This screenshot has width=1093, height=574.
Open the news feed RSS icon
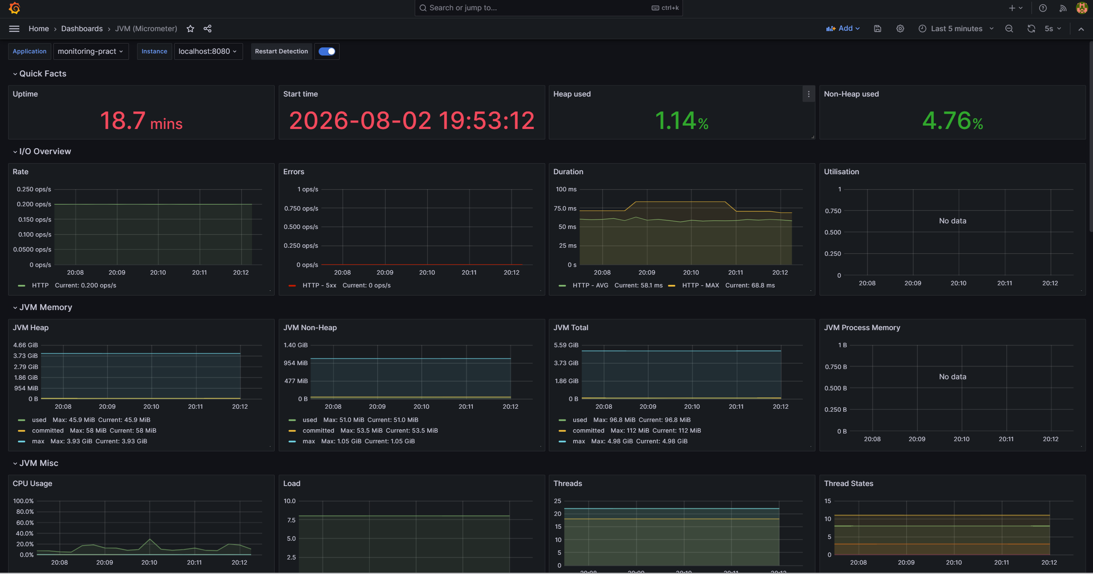point(1063,8)
